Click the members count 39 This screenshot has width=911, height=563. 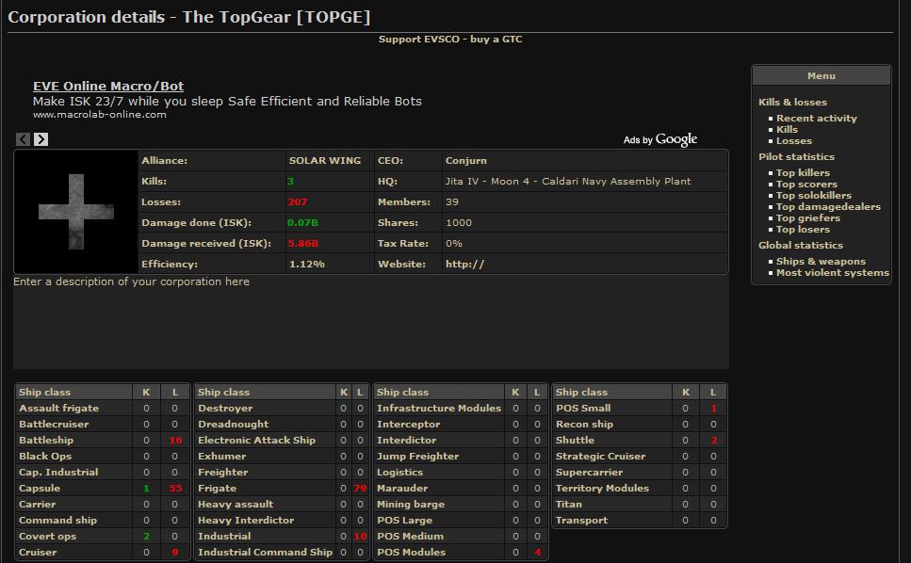click(x=452, y=202)
